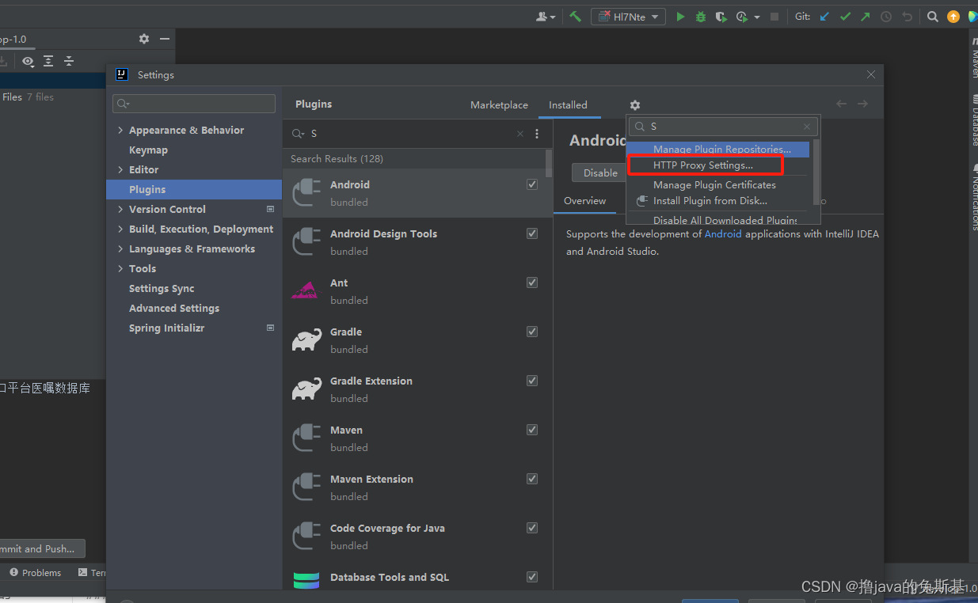978x603 pixels.
Task: Click the Git update project arrow
Action: (824, 17)
